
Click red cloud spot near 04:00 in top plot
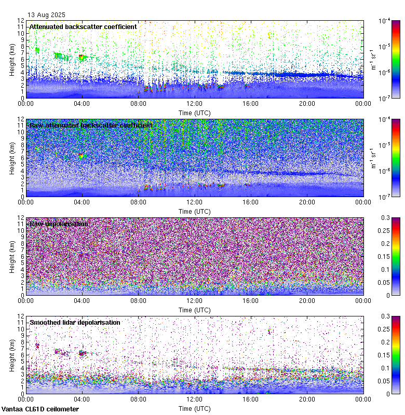point(82,57)
